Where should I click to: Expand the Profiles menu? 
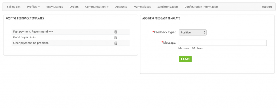33,7
